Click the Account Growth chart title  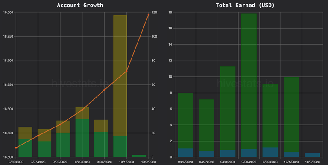pyautogui.click(x=80, y=5)
